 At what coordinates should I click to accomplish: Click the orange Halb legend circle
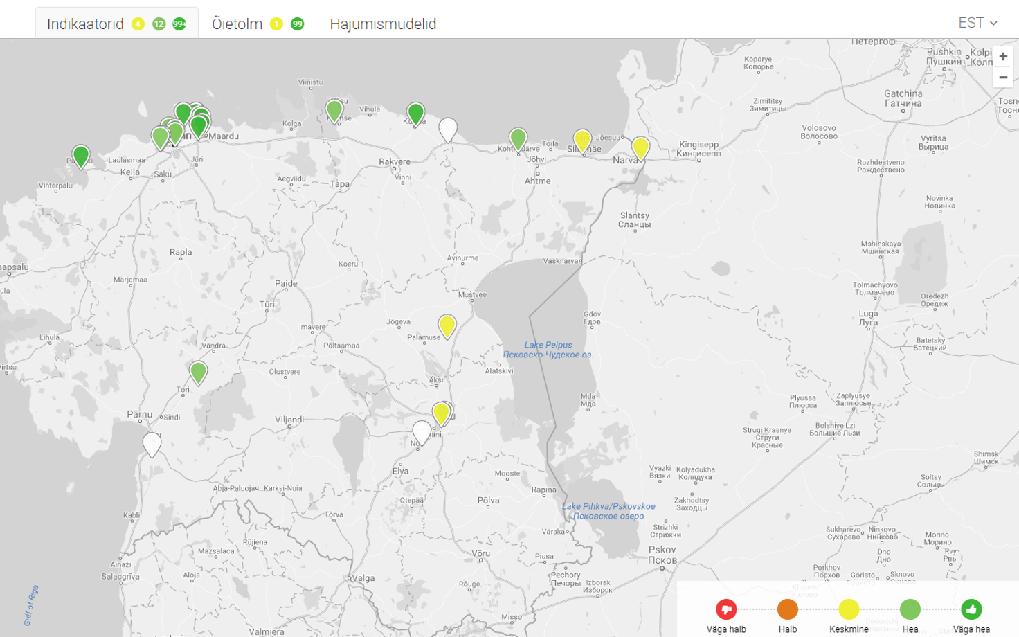(787, 609)
